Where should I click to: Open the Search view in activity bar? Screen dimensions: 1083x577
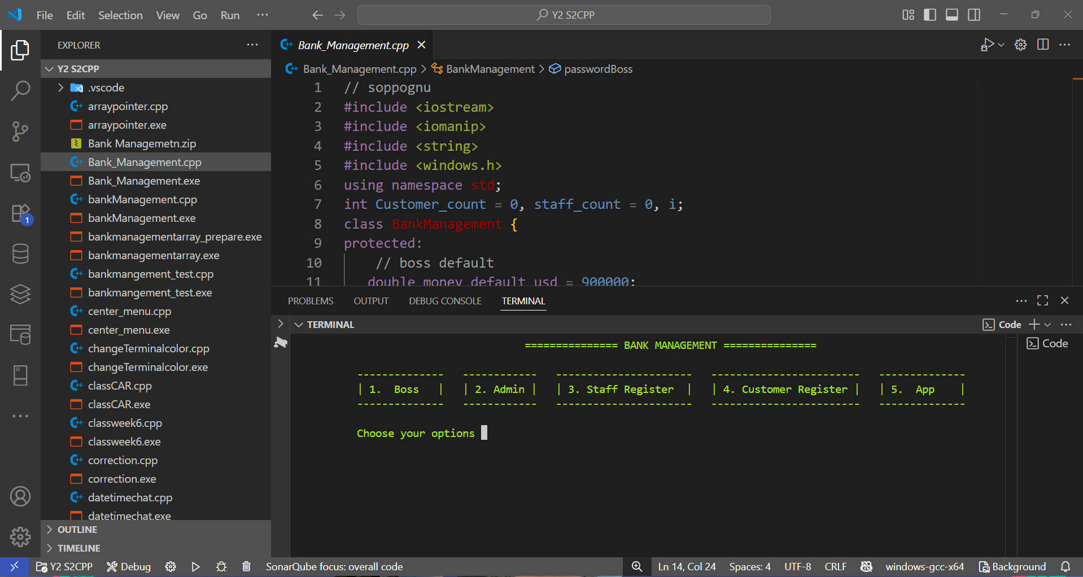tap(20, 90)
